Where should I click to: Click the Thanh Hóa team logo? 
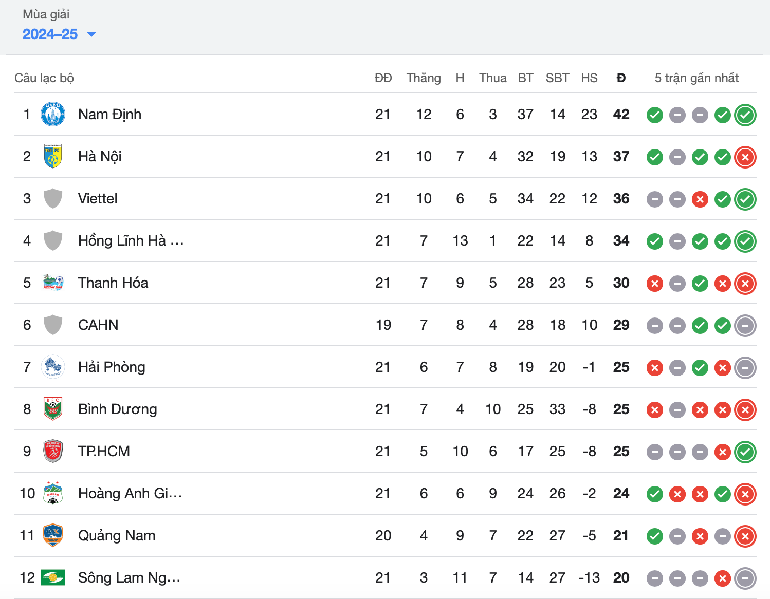pyautogui.click(x=53, y=283)
